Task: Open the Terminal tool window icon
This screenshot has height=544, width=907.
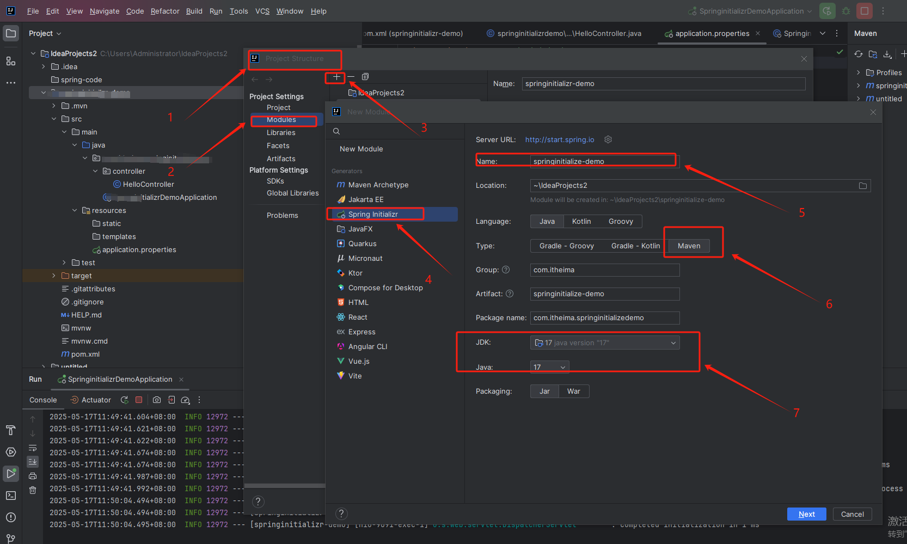Action: pyautogui.click(x=11, y=496)
